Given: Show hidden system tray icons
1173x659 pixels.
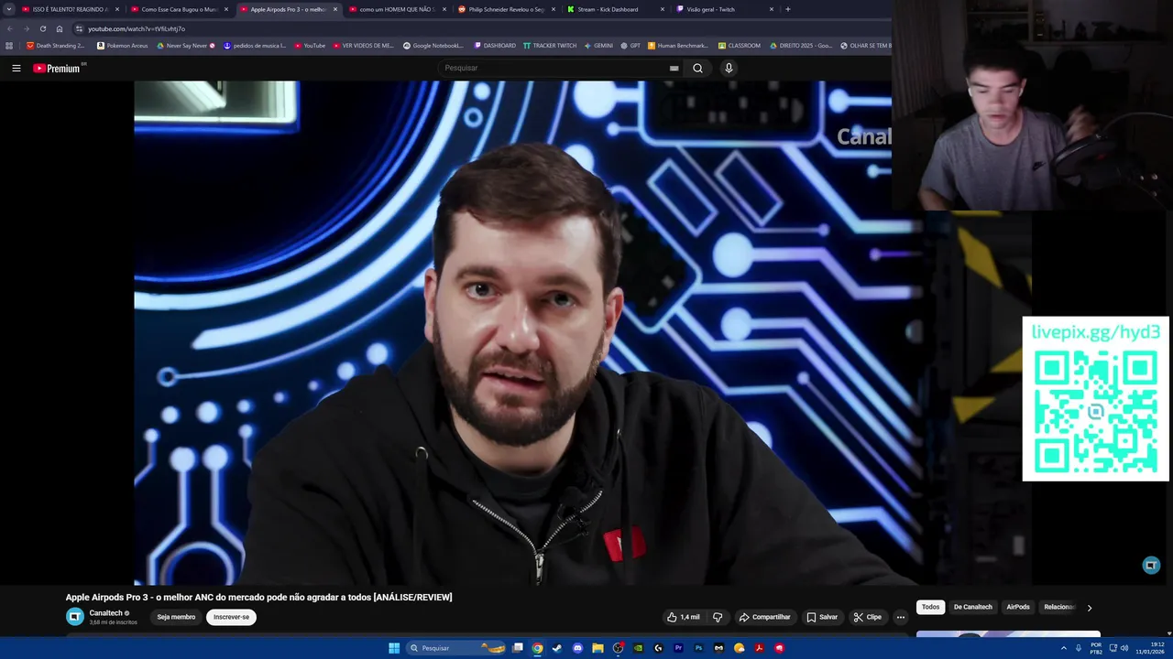Looking at the screenshot, I should pos(1064,648).
